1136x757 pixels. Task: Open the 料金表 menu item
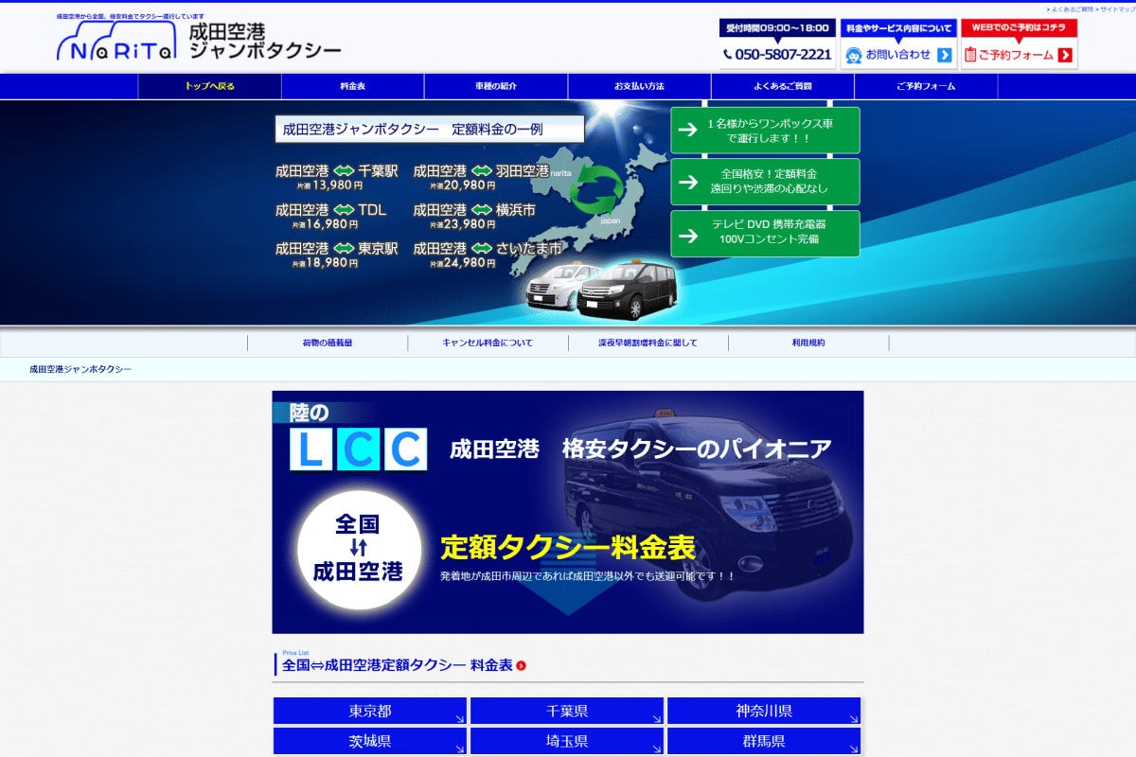353,86
